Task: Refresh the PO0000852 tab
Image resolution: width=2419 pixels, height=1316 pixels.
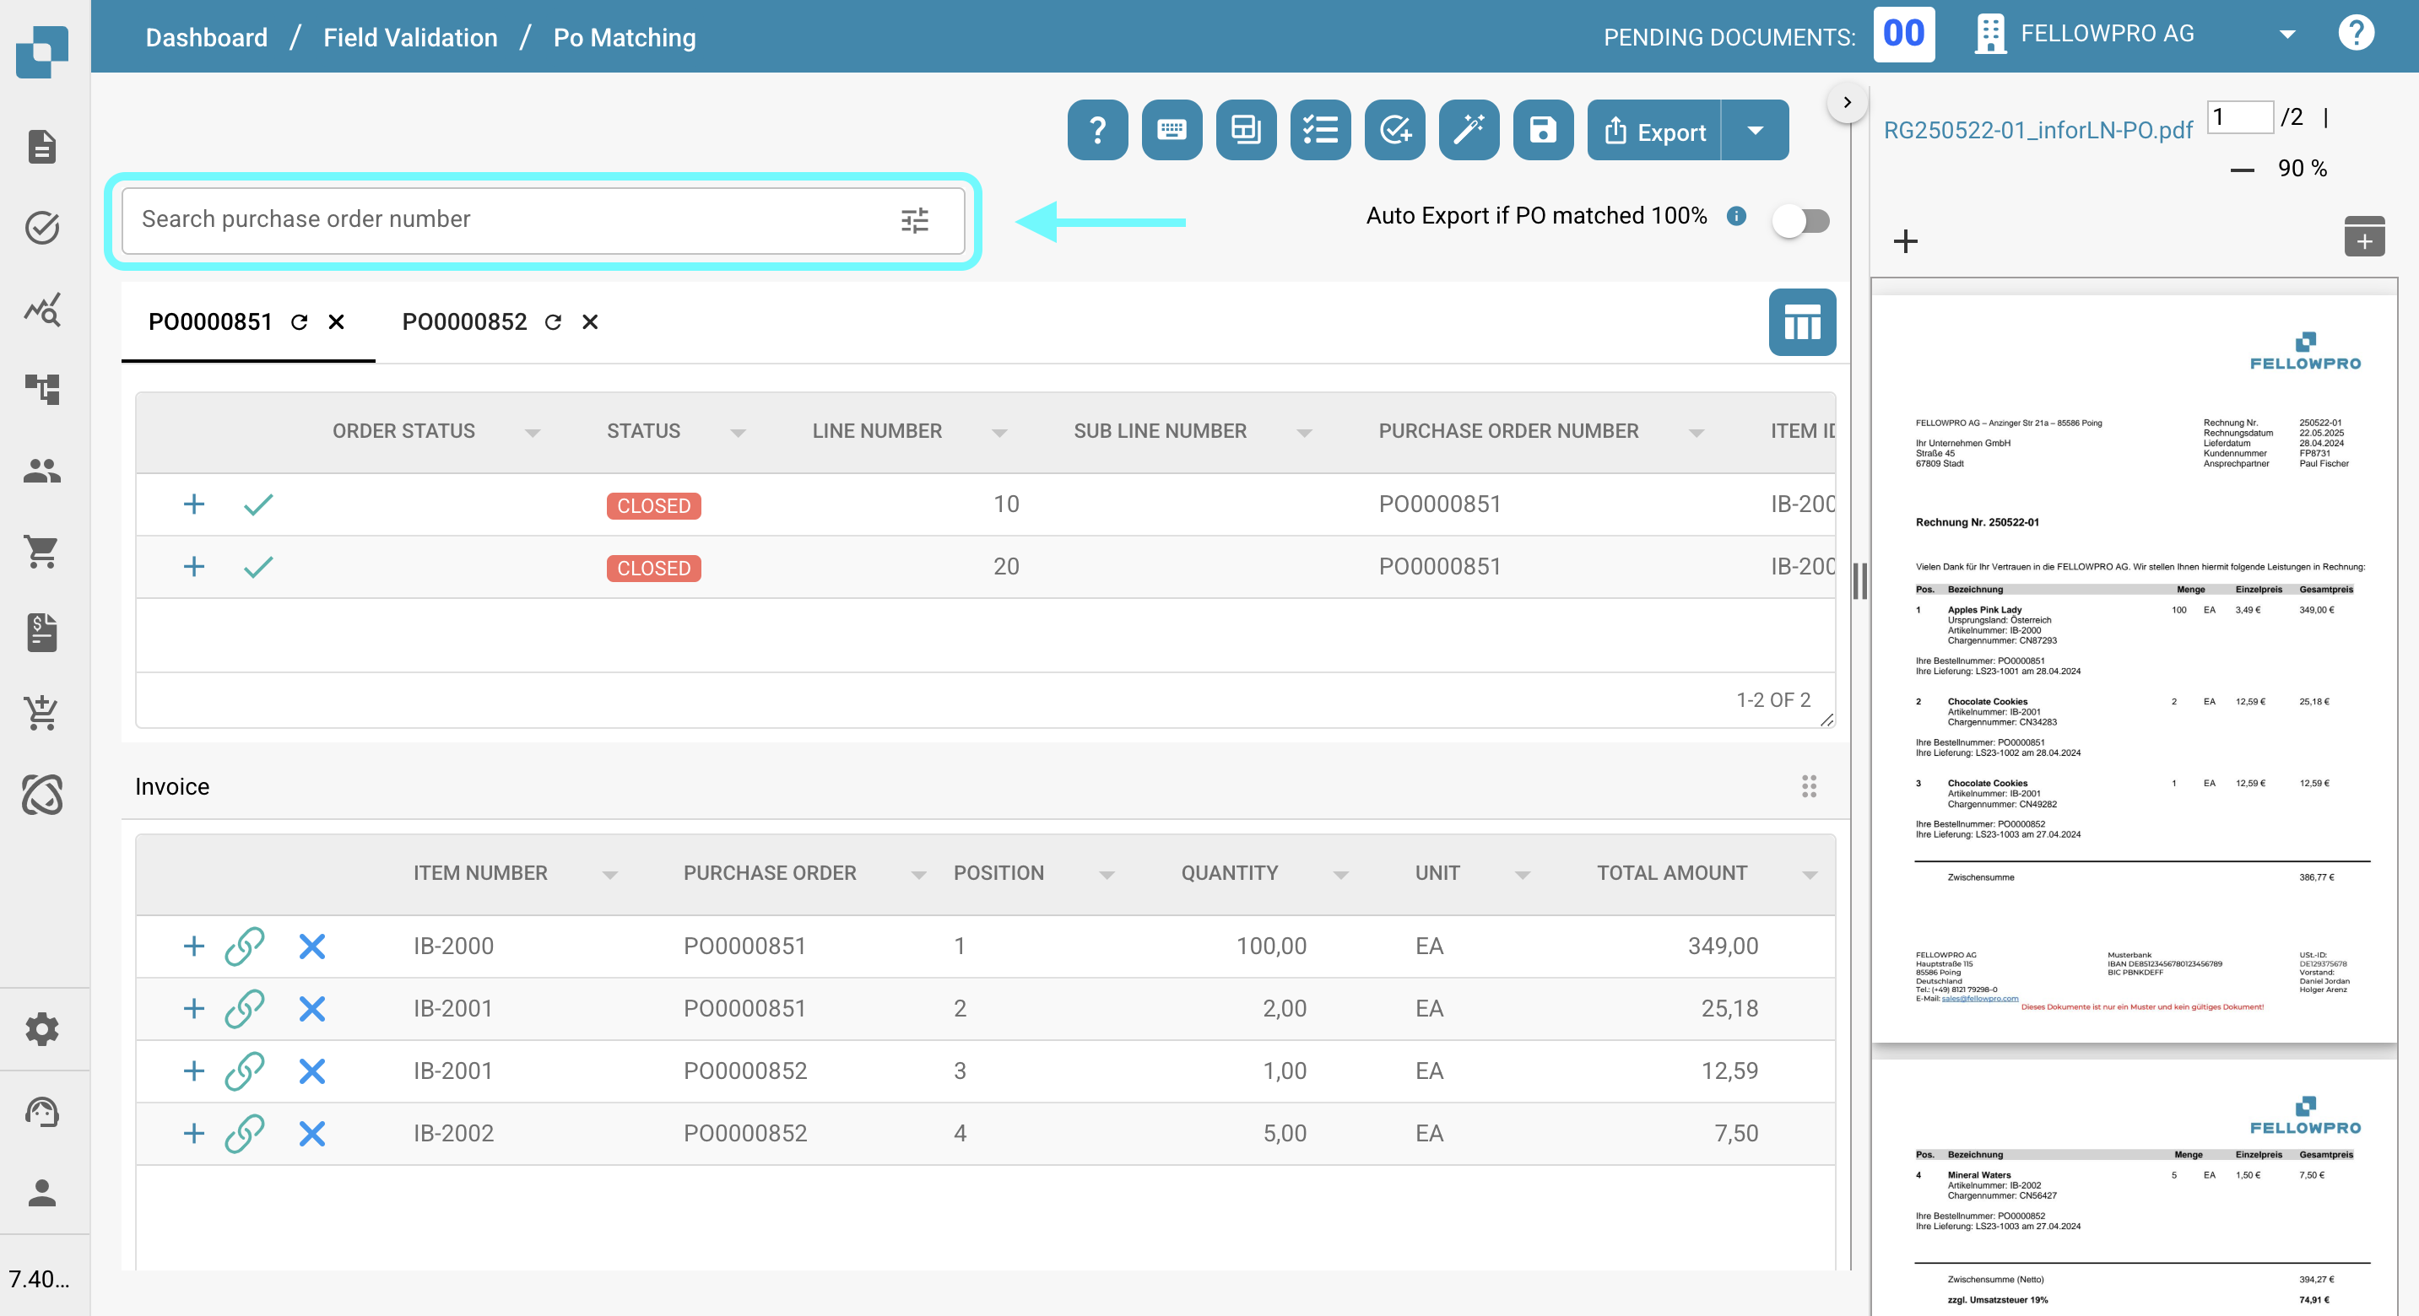Action: point(553,322)
